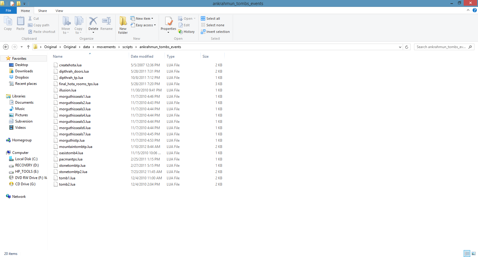Go back with the Back arrow
The width and height of the screenshot is (478, 257).
[x=6, y=47]
